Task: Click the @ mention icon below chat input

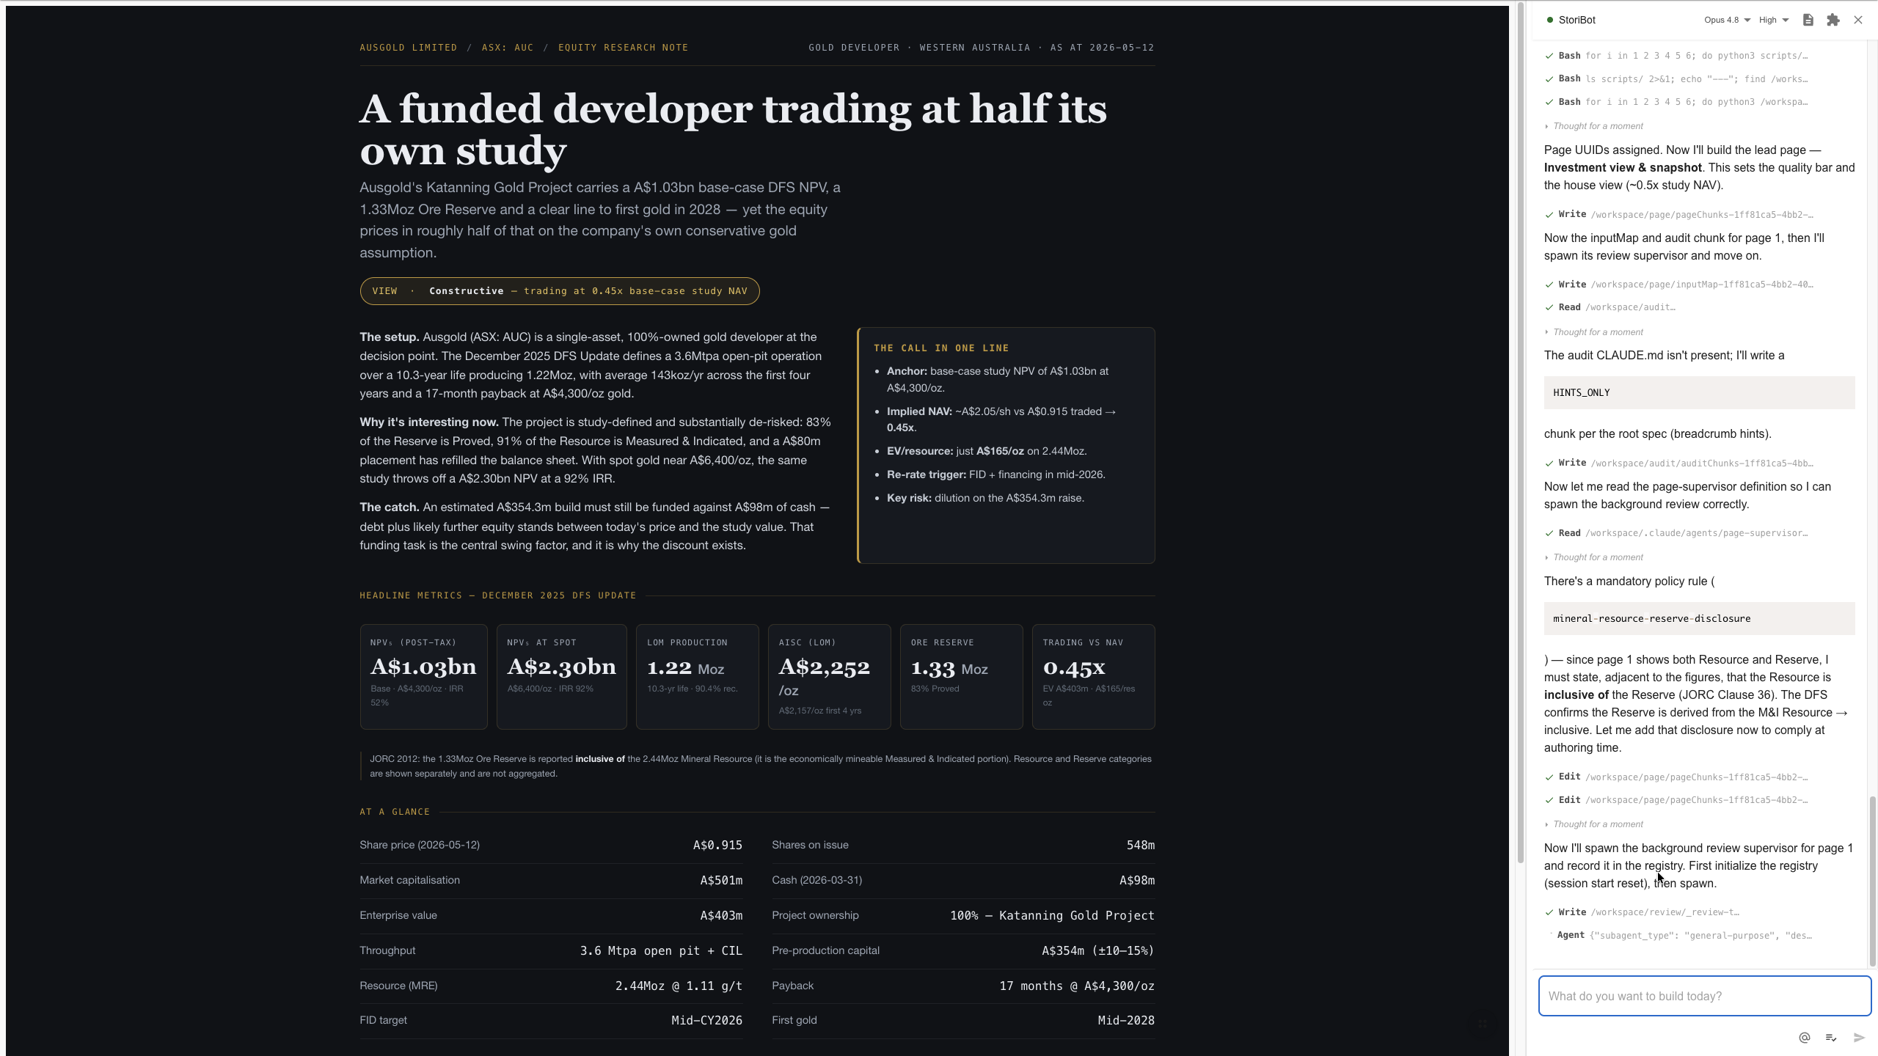Action: [x=1805, y=1037]
